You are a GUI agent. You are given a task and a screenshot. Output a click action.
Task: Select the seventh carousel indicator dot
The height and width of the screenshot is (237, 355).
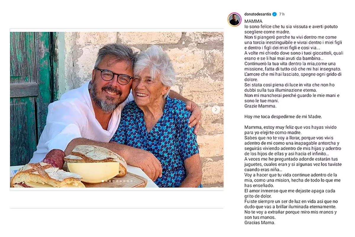click(x=124, y=181)
